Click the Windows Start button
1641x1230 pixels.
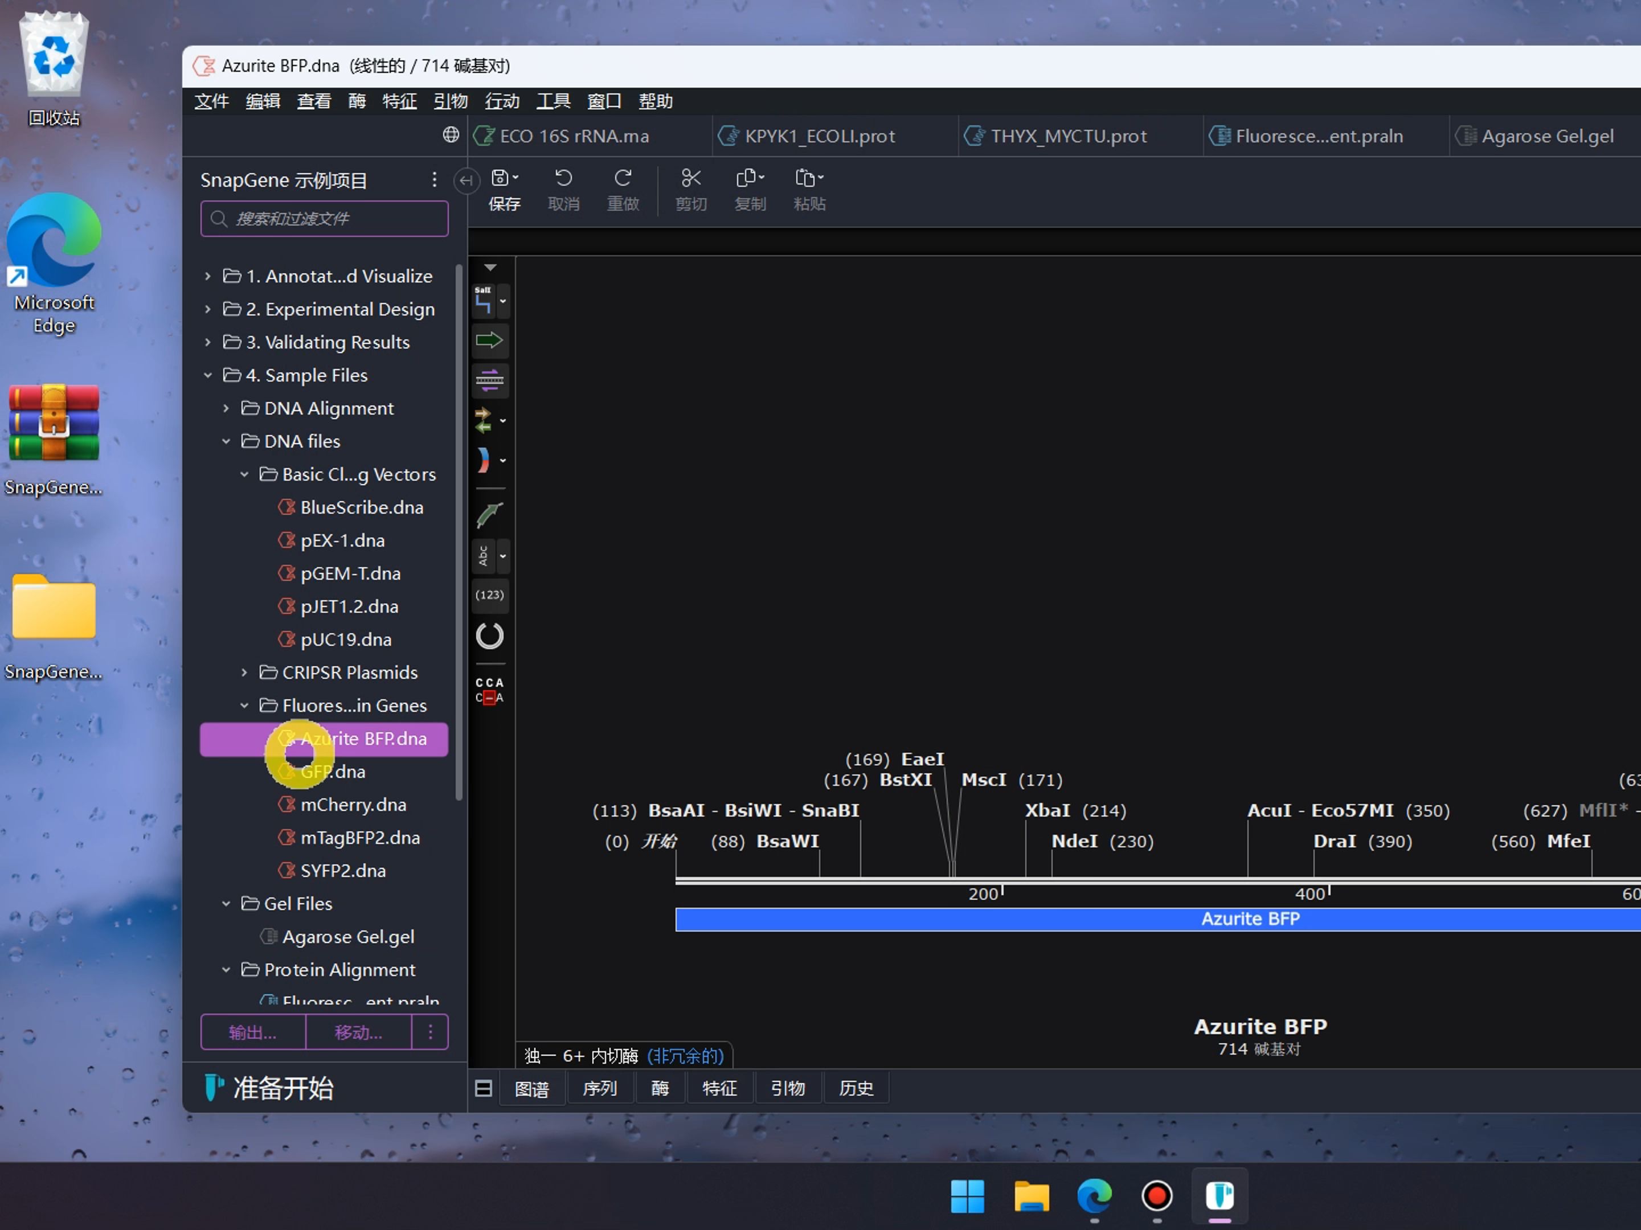click(968, 1196)
